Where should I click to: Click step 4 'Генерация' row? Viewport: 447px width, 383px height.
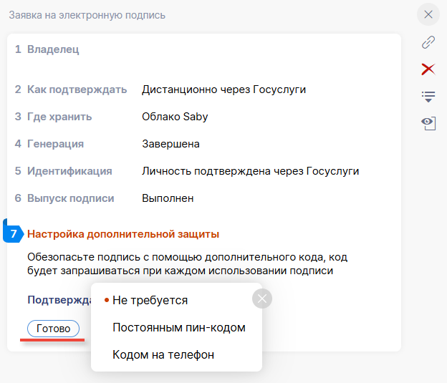click(55, 144)
